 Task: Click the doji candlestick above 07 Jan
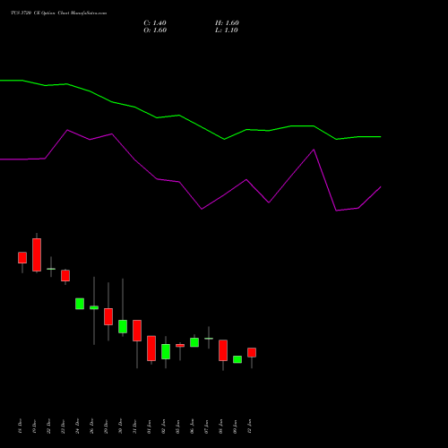209,339
